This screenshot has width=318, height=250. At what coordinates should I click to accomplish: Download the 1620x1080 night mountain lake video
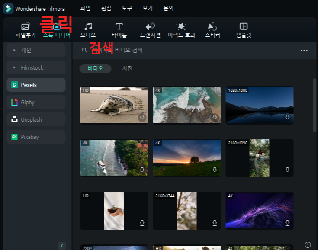pos(287,117)
